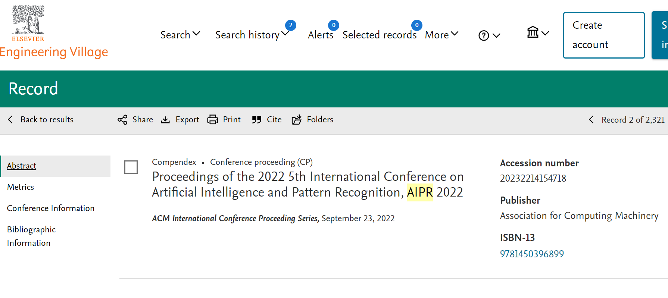
Task: Open Selected records
Action: [x=380, y=35]
